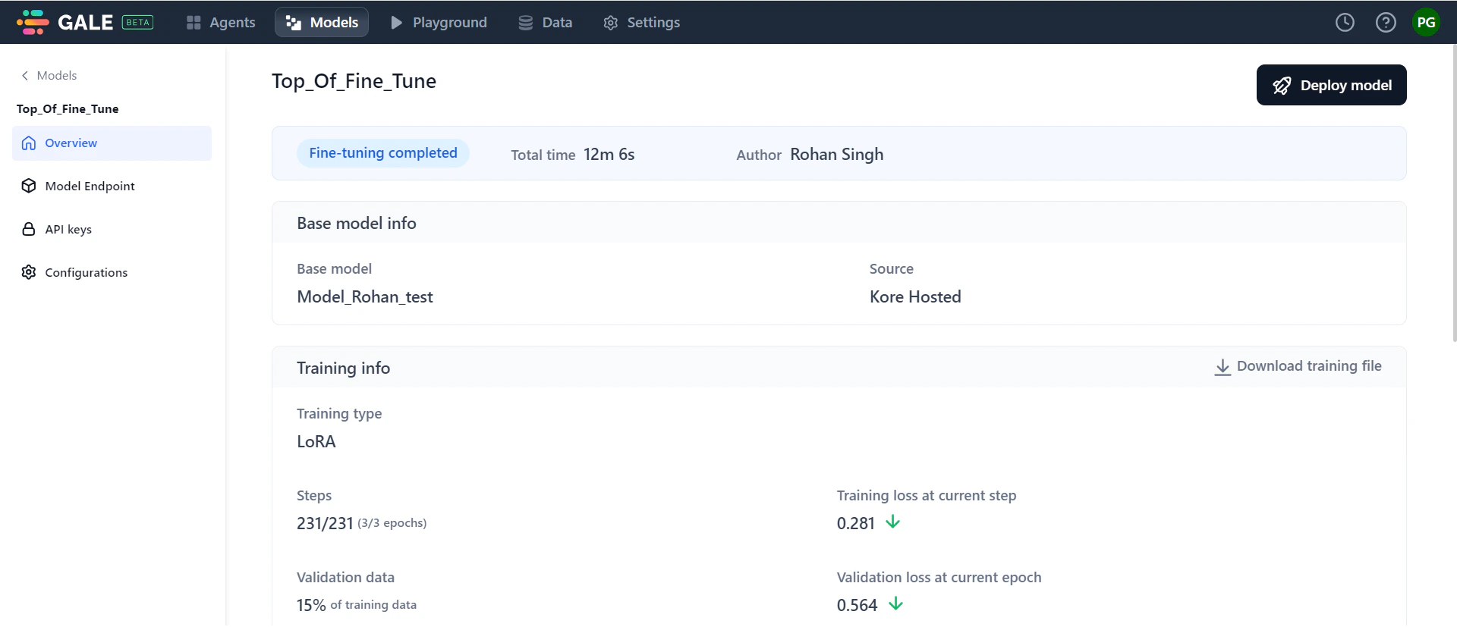Open the PG user avatar menu
The image size is (1457, 627).
(1426, 22)
